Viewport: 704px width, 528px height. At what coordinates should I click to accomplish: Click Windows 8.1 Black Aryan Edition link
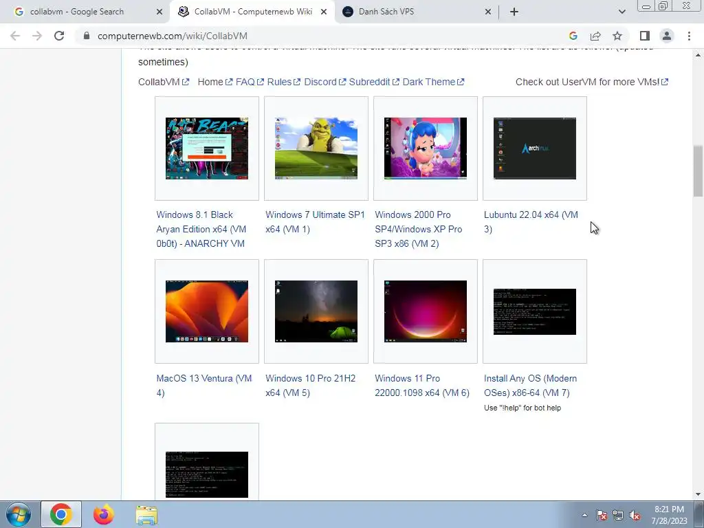tap(201, 229)
